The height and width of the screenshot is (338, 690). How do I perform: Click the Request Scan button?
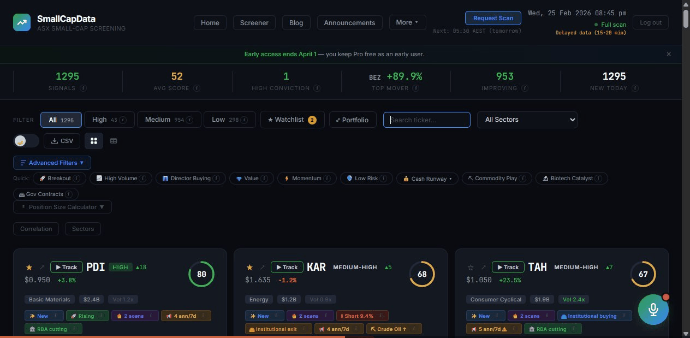(x=492, y=17)
